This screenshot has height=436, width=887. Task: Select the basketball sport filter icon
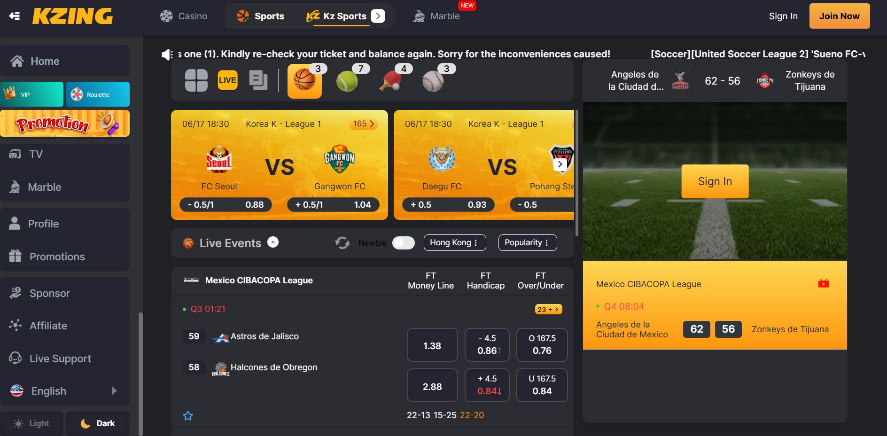click(x=304, y=81)
